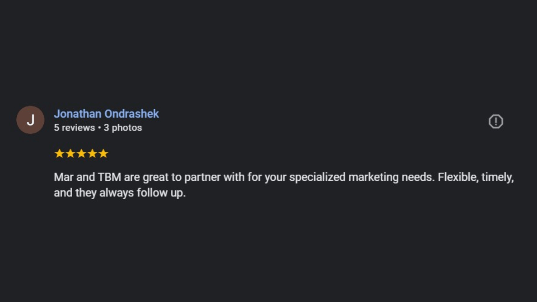The width and height of the screenshot is (537, 302).
Task: Click the fourth yellow rating star
Action: pyautogui.click(x=92, y=154)
